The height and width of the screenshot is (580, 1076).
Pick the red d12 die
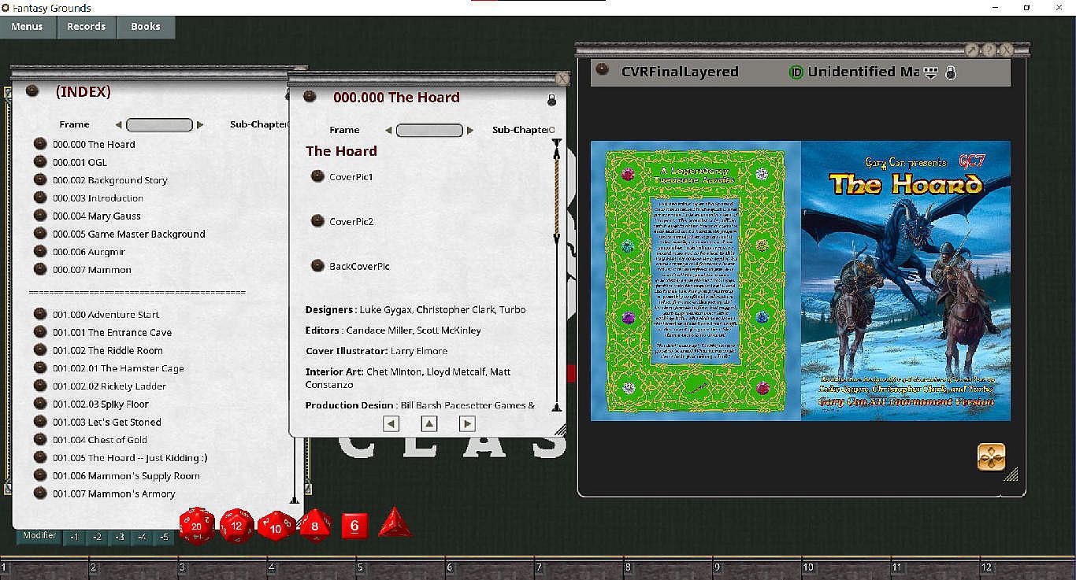point(237,525)
